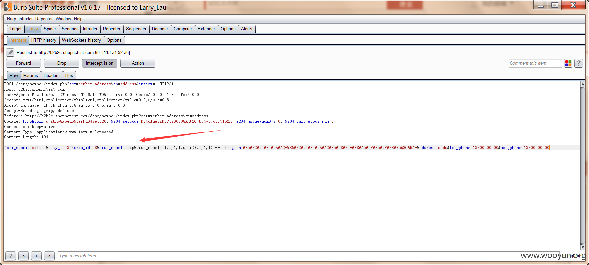Click the Accept-Encoding: gzip, deflate line
This screenshot has width=589, height=265.
(39, 111)
